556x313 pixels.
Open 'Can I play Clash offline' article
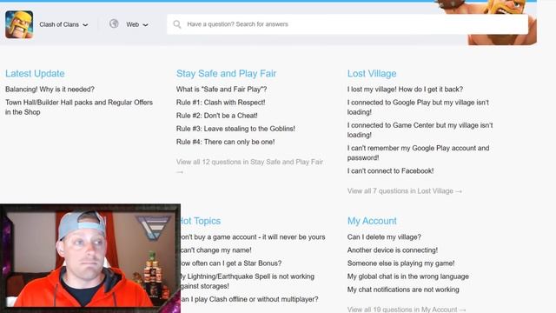coord(249,299)
